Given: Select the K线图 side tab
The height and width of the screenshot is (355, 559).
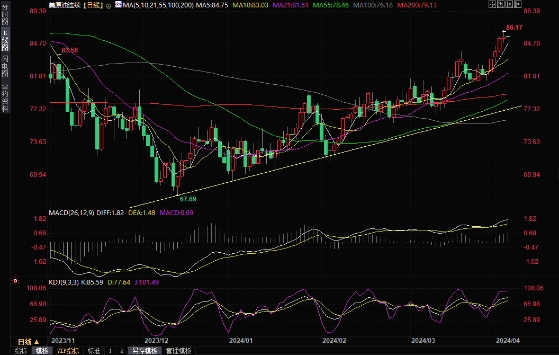Looking at the screenshot, I should click(x=5, y=40).
